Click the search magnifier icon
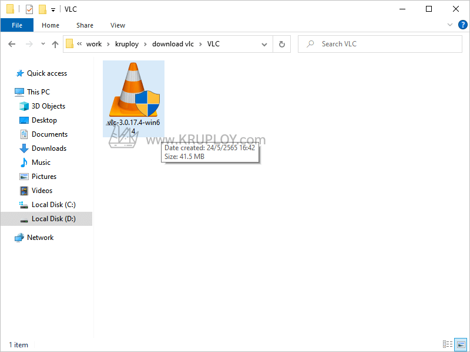Image resolution: width=470 pixels, height=352 pixels. tap(310, 44)
